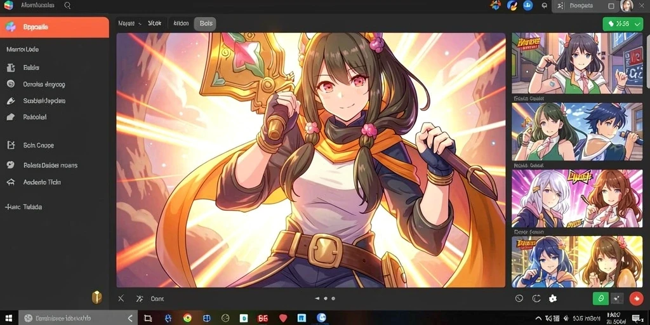
Task: Expand the first toolbar dropdown with the small chevron
Action: [129, 23]
